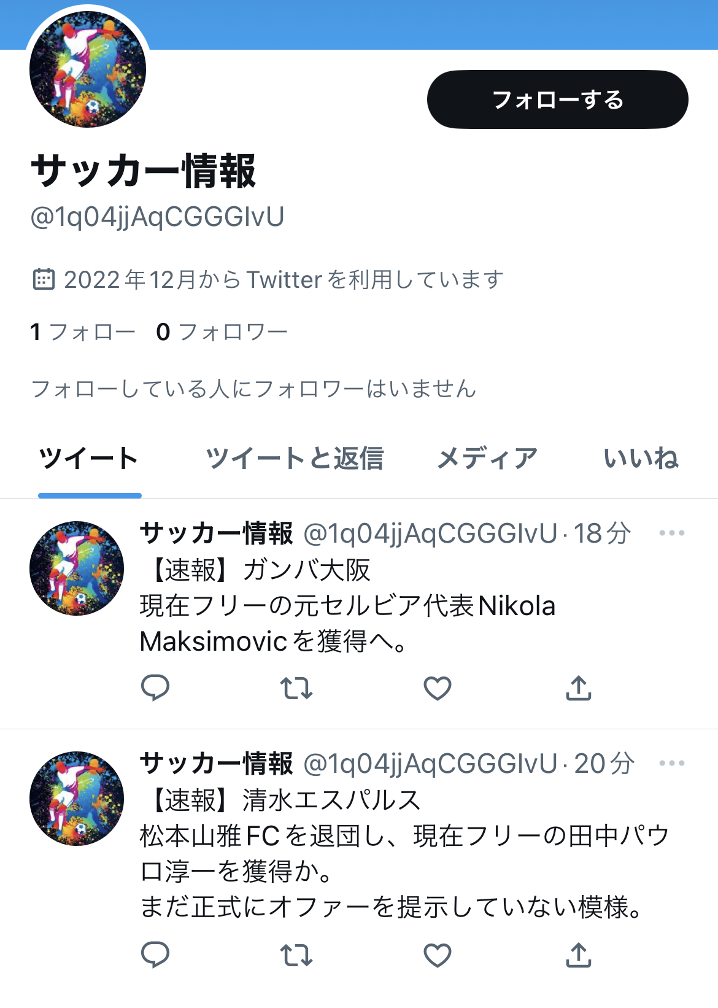Retweet the ガンバ大阪 Maksimovic tweet
The image size is (718, 1008).
coord(296,688)
